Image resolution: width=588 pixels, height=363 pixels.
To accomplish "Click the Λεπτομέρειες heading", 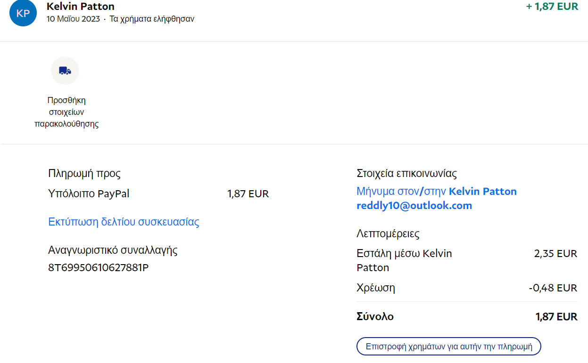I will pyautogui.click(x=388, y=234).
